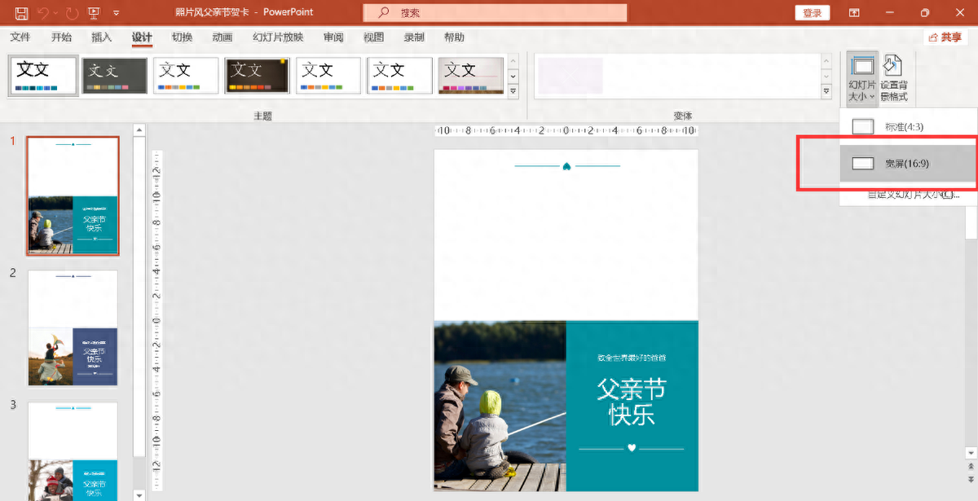Apply the dark chalkboard theme thumbnail
Screen dimensions: 978x501
(257, 75)
